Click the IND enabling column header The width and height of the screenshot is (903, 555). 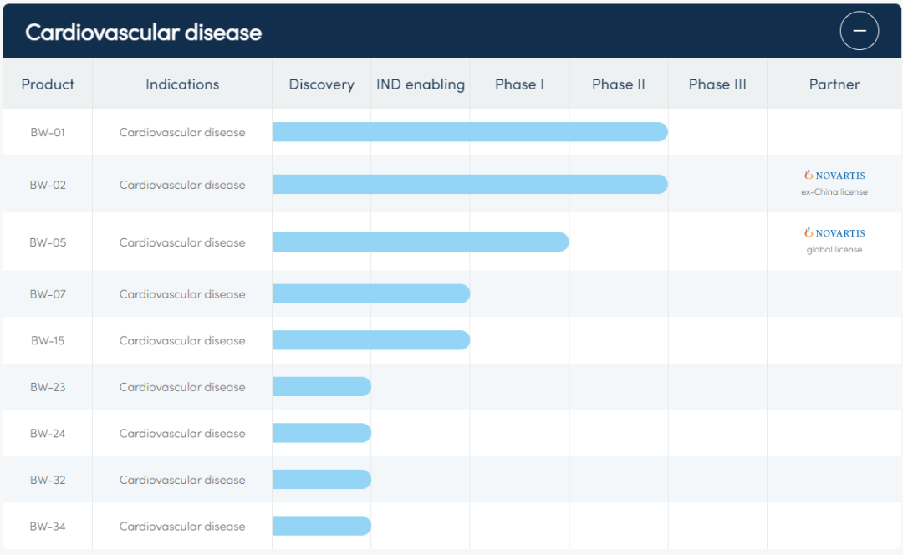[x=421, y=84]
